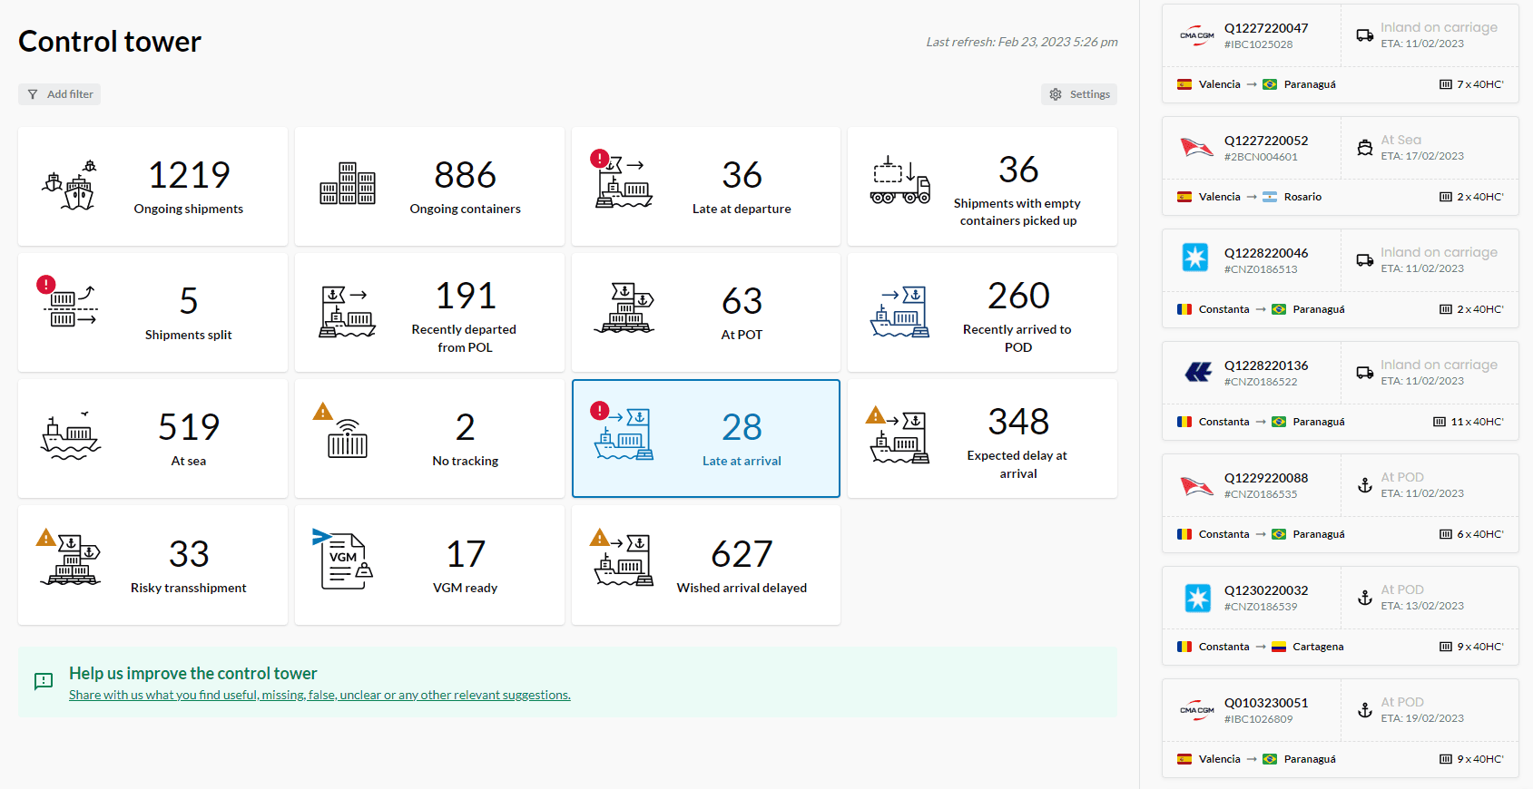Viewport: 1533px width, 789px height.
Task: Click the No tracking signal icon
Action: 347,437
